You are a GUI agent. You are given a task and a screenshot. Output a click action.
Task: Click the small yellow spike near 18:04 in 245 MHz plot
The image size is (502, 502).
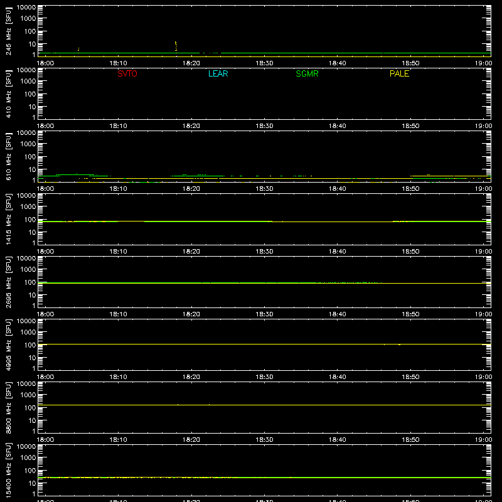78,50
